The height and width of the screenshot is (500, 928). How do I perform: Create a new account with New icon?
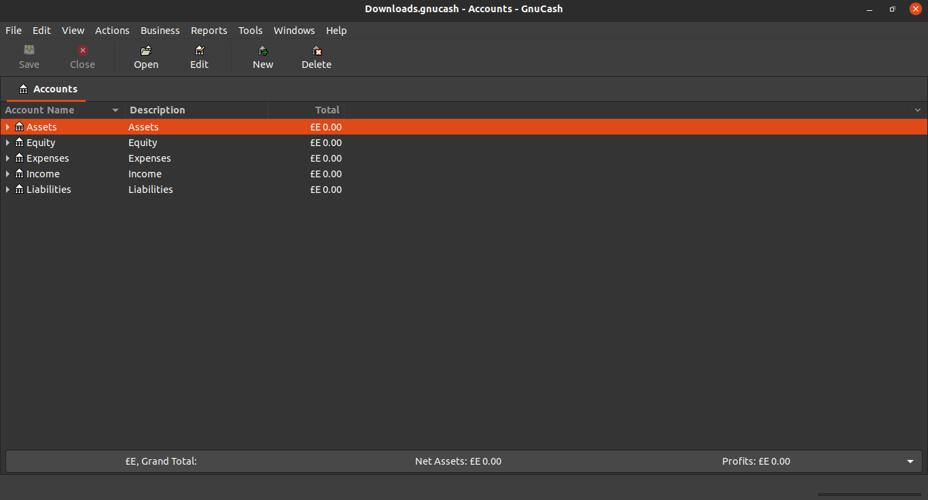(x=263, y=50)
